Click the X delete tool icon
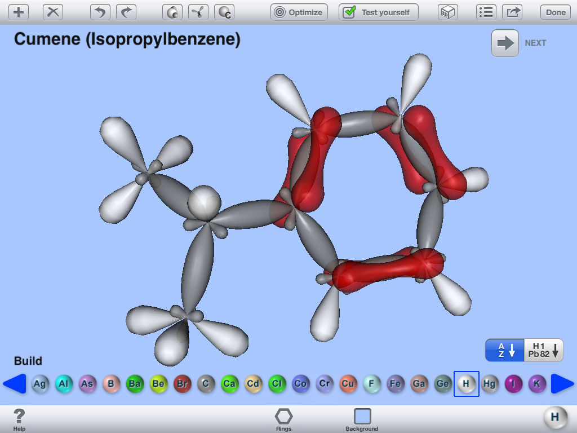Screen dimensions: 577x433 click(x=53, y=12)
